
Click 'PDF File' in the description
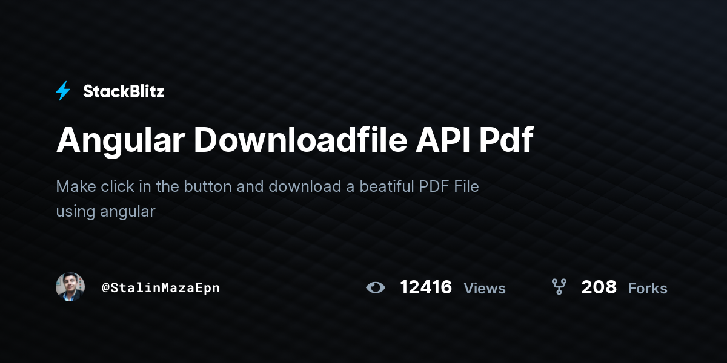[449, 186]
